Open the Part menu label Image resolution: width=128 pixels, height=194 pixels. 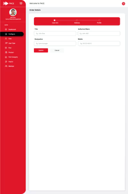coord(10,48)
